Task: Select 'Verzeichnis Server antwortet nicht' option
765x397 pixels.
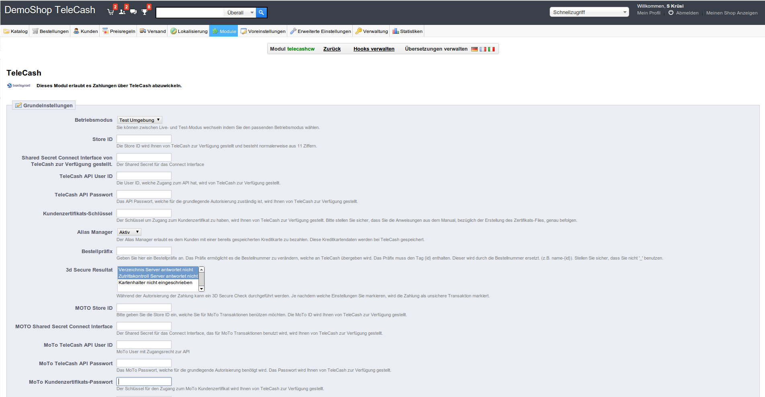Action: (158, 270)
